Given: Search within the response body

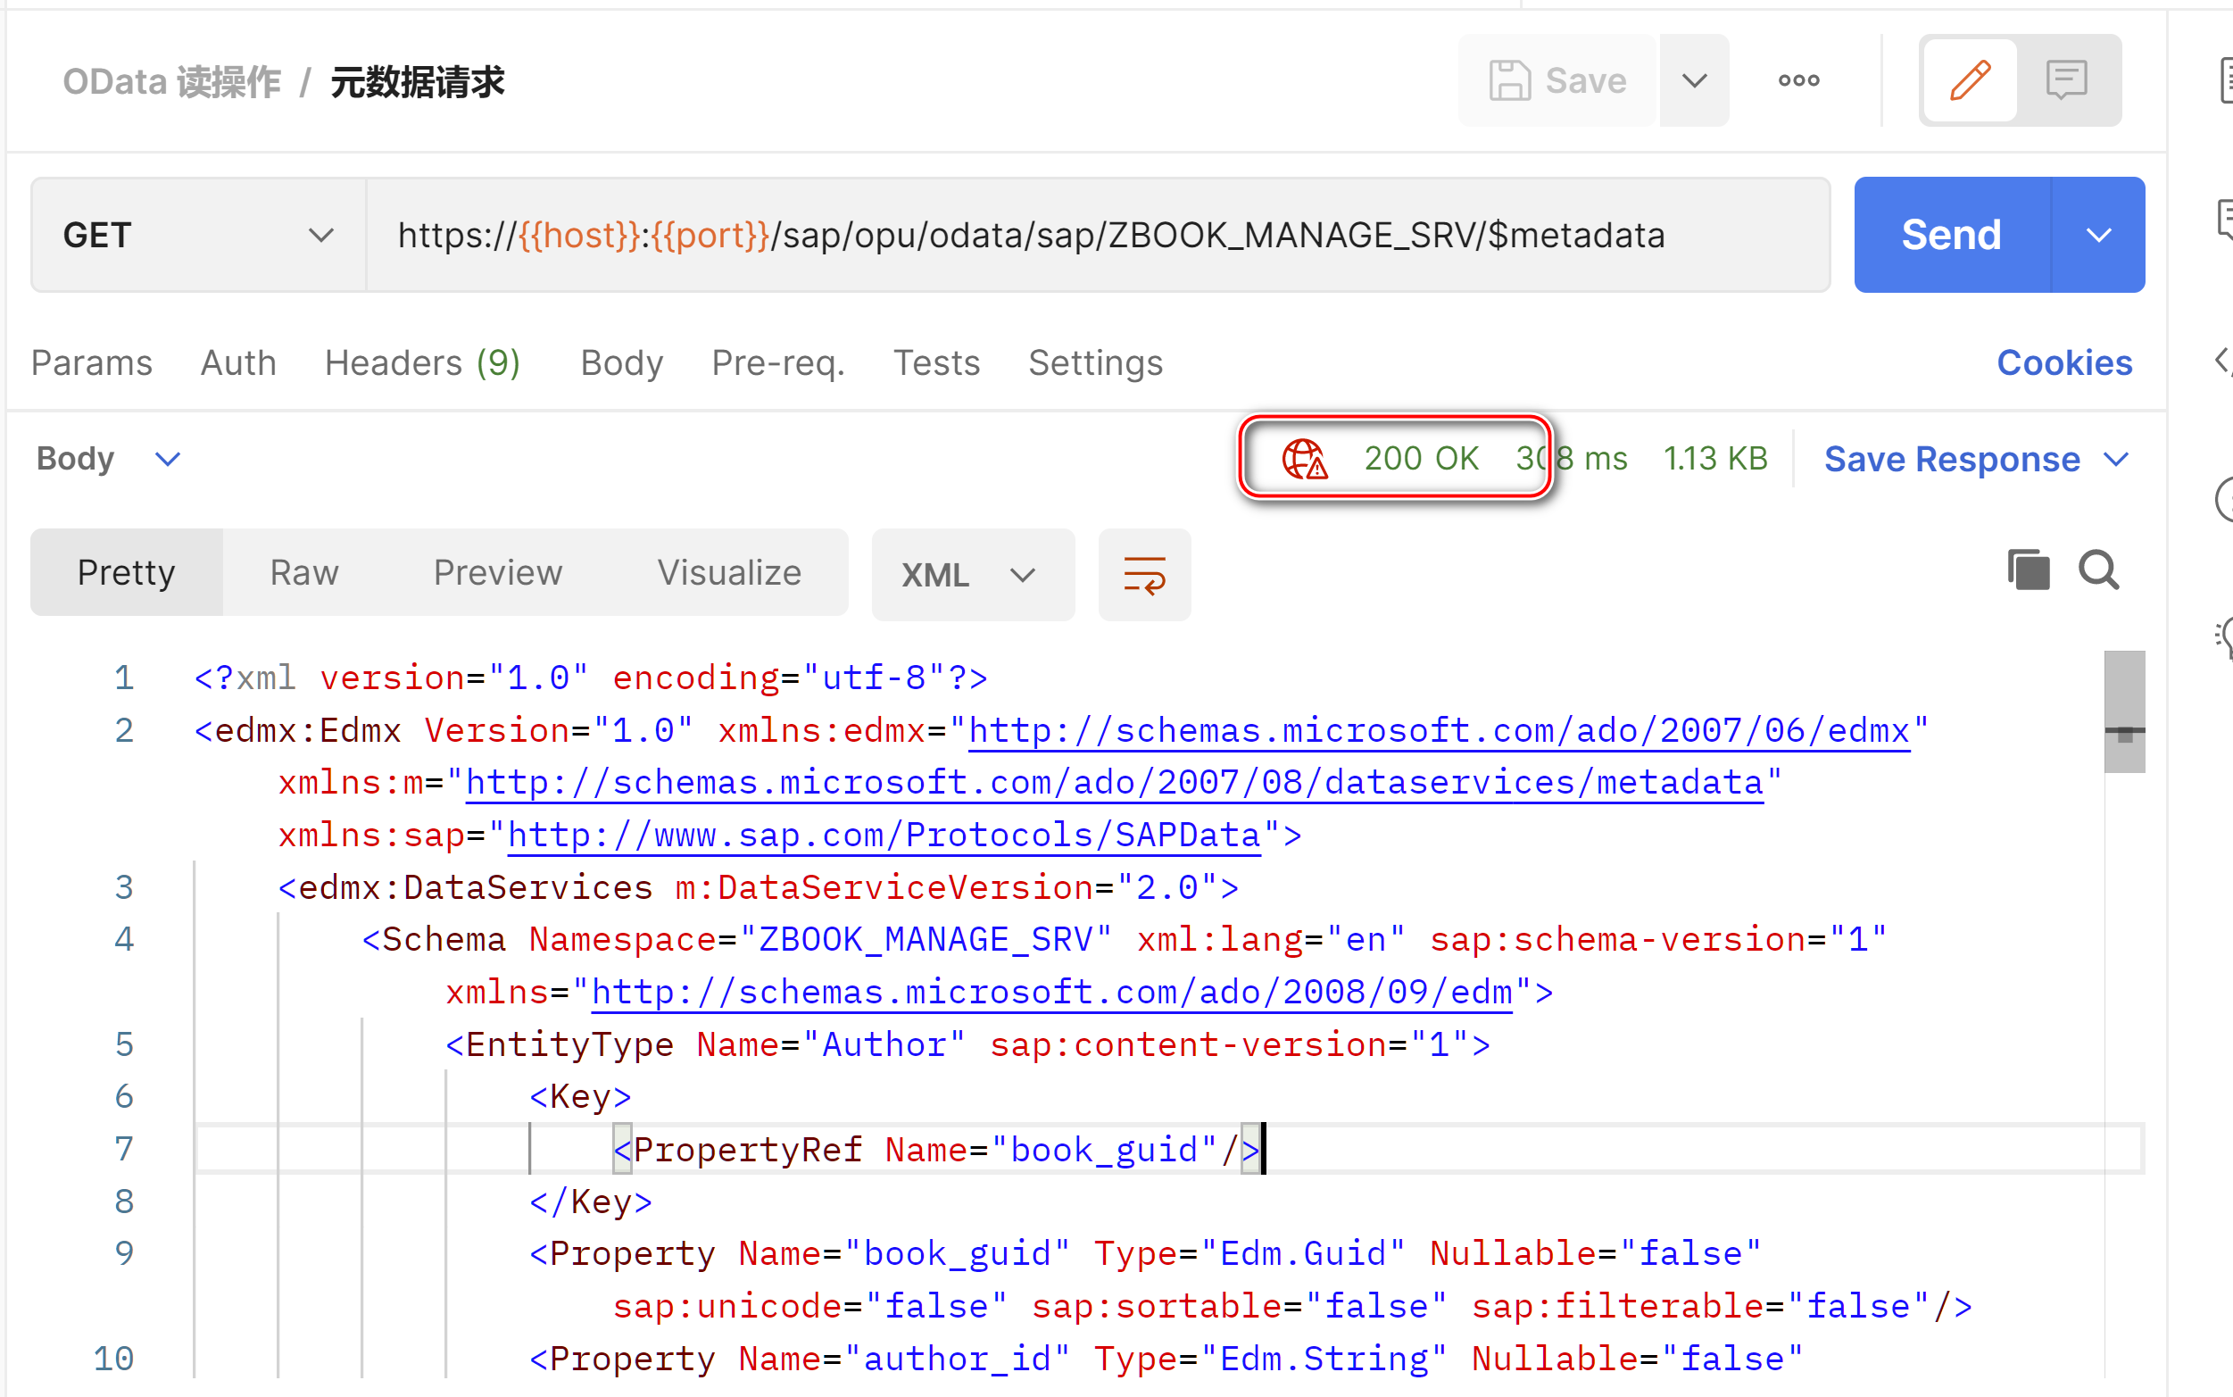Looking at the screenshot, I should point(2098,571).
